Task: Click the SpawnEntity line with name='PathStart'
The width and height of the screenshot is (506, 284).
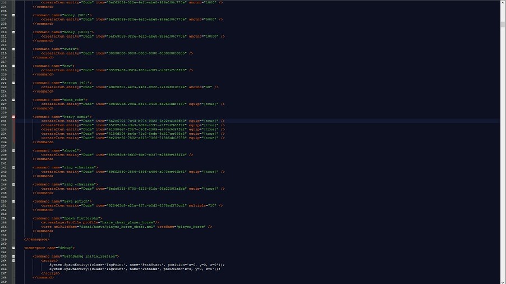Action: (137, 265)
